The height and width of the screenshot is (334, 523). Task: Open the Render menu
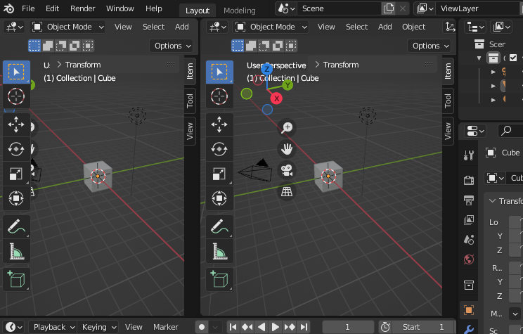pos(83,8)
